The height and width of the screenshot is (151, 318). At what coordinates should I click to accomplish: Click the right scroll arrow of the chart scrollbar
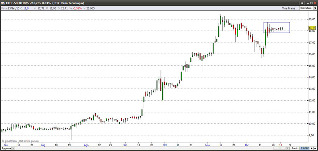click(x=287, y=148)
